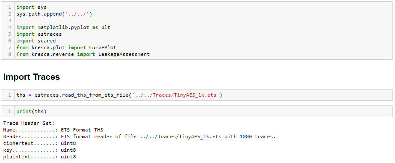Click the matplotlib.pyplot import line
Image resolution: width=395 pixels, height=163 pixels.
63,27
